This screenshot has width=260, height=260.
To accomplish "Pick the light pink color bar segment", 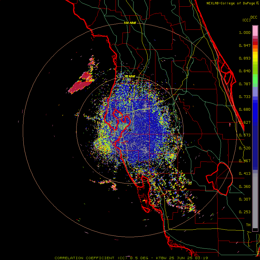I will (255, 31).
